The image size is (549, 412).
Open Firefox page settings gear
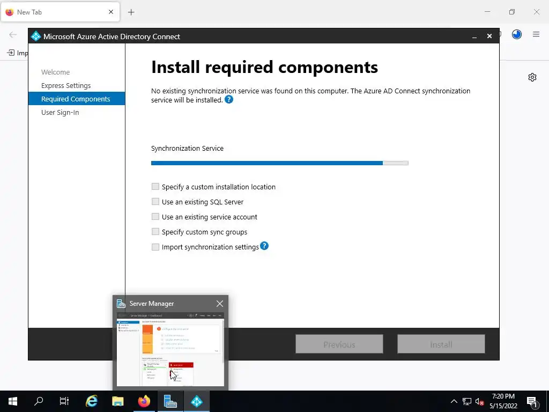pos(532,77)
